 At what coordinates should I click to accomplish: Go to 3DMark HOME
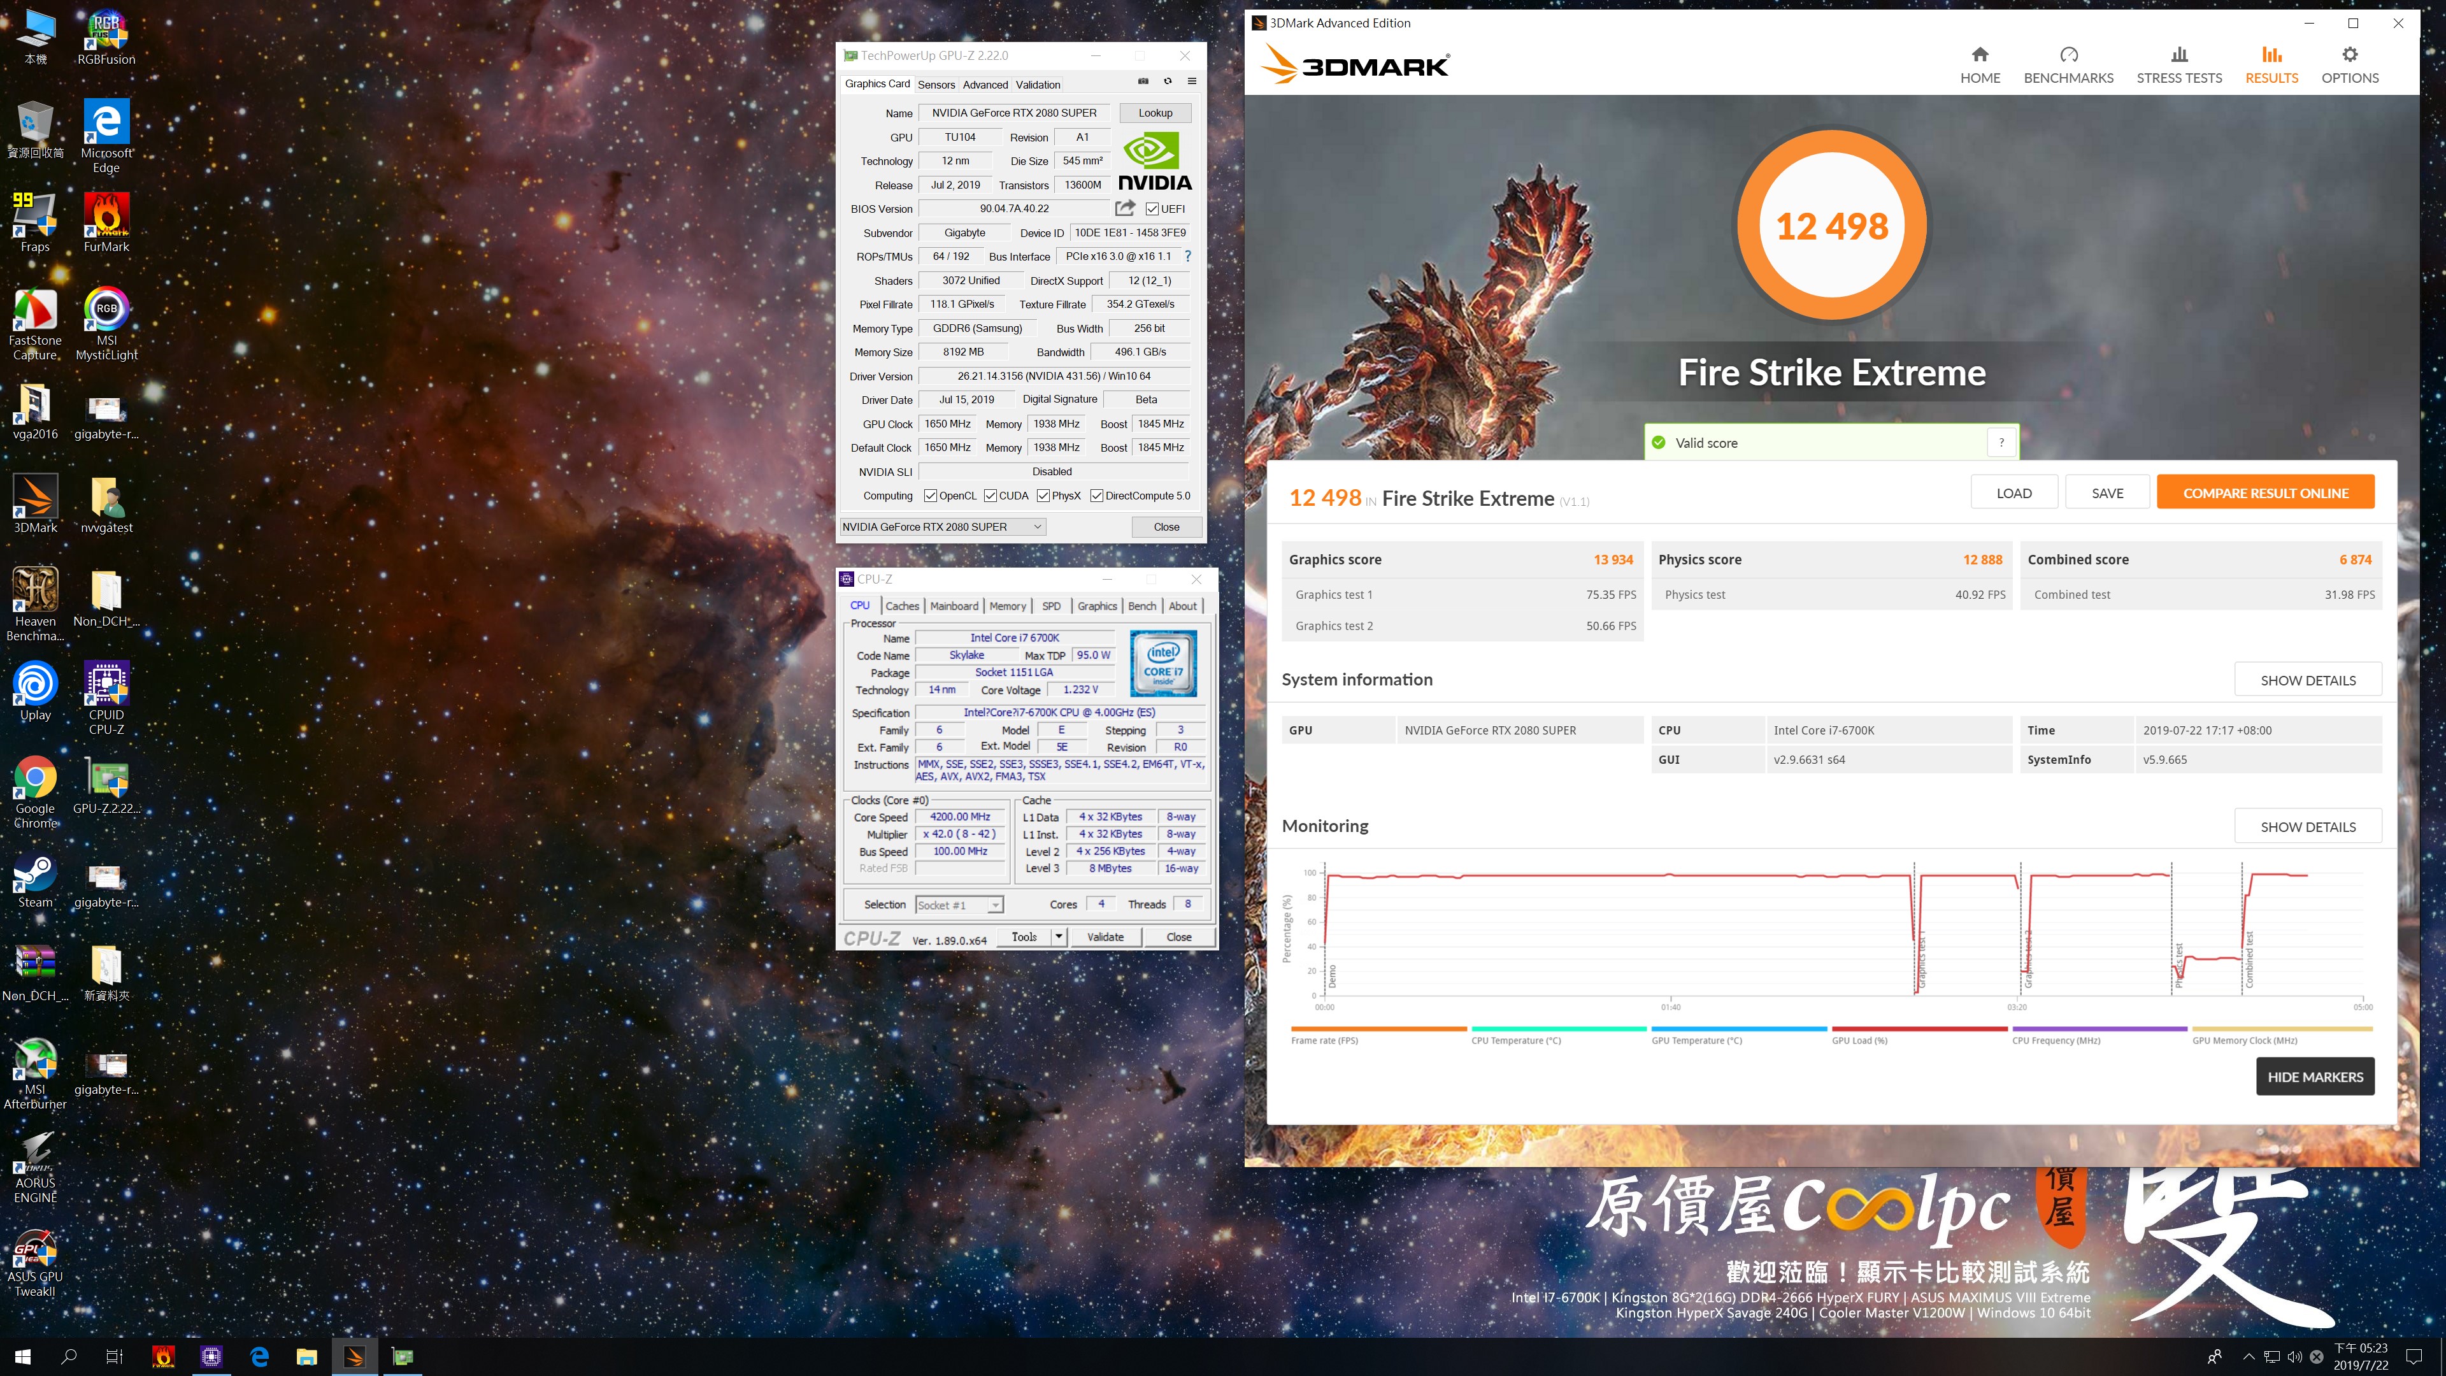pyautogui.click(x=1980, y=66)
